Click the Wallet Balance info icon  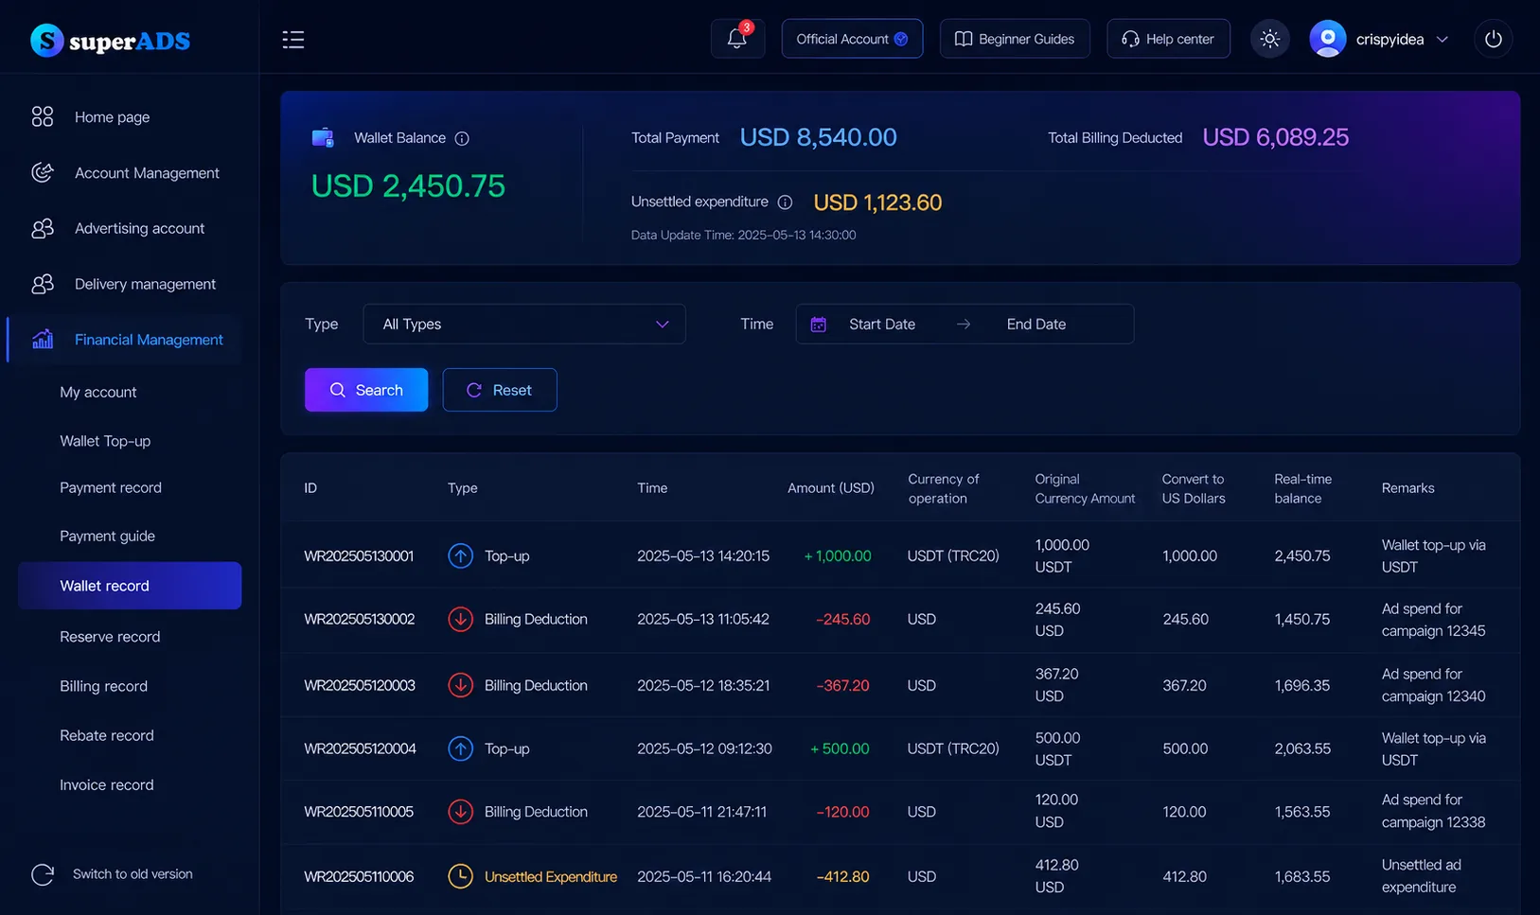pos(462,138)
